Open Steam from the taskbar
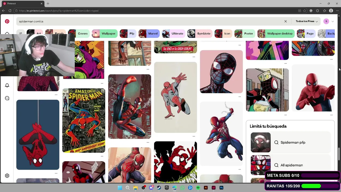The width and height of the screenshot is (341, 192). coord(159,188)
